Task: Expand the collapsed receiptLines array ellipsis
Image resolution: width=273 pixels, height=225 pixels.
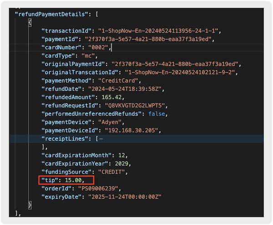Action: [x=101, y=139]
